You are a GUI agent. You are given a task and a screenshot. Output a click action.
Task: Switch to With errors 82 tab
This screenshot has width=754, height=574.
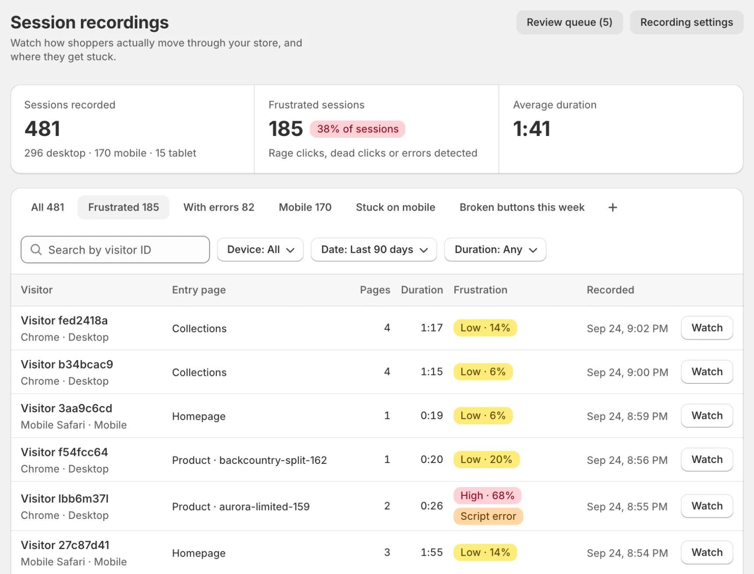point(219,207)
